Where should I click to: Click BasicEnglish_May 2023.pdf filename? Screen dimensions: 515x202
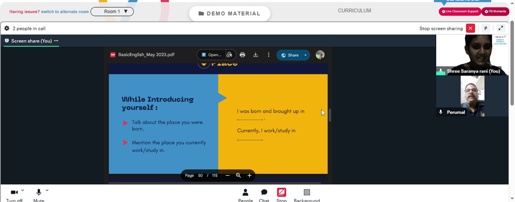[146, 55]
